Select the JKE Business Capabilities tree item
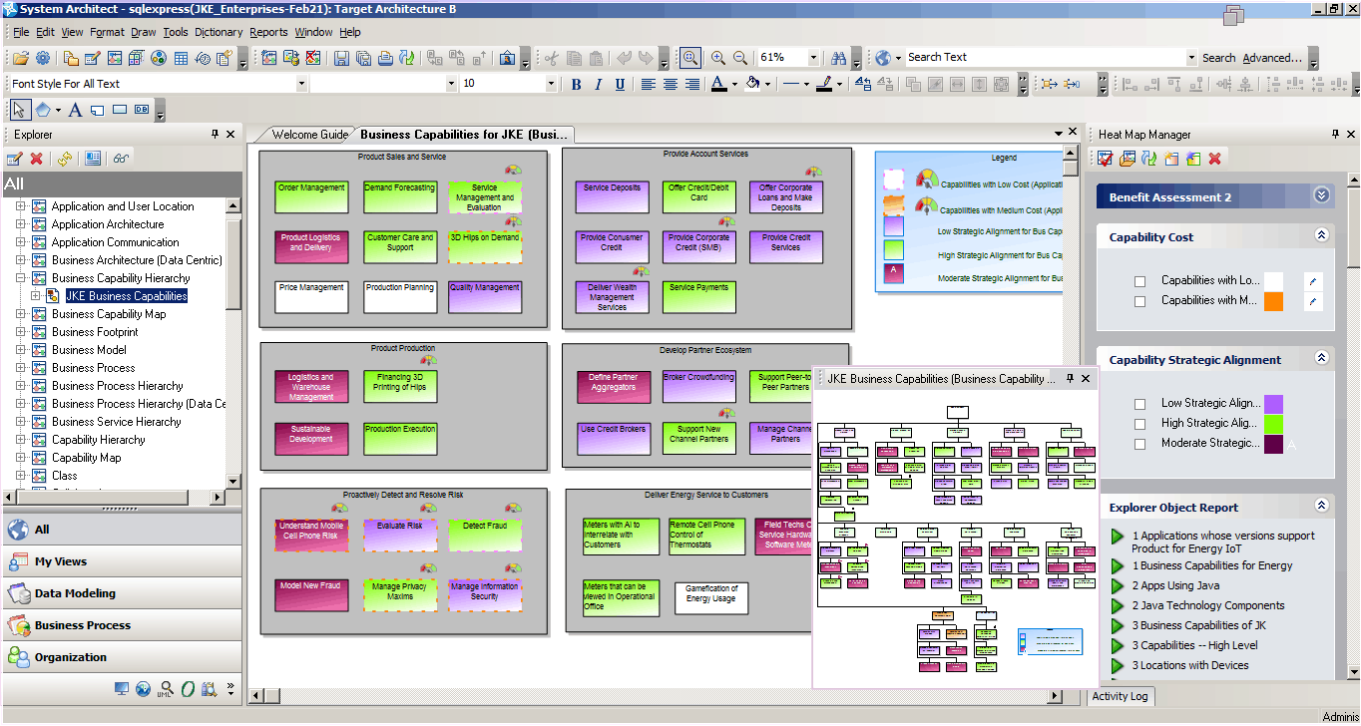Viewport: 1361px width, 726px height. (127, 296)
